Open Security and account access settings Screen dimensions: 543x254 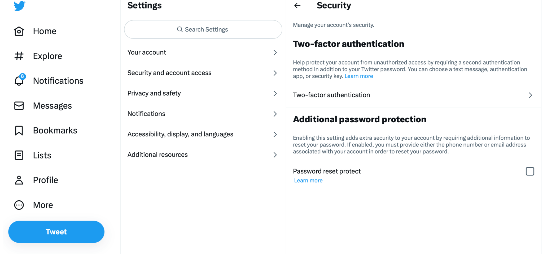pos(203,73)
